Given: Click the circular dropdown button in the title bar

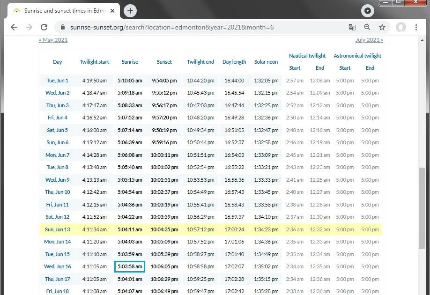Looking at the screenshot, I should [x=368, y=11].
